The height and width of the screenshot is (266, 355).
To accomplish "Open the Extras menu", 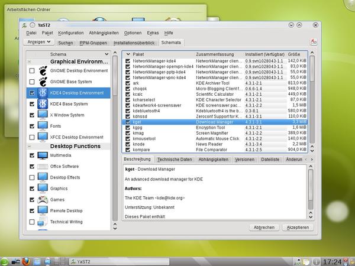I will (153, 33).
